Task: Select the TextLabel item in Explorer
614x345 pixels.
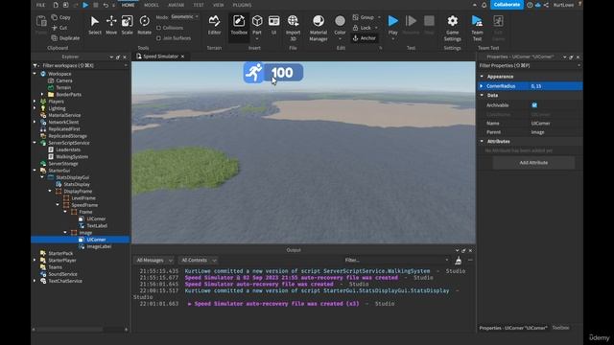Action: tap(97, 226)
